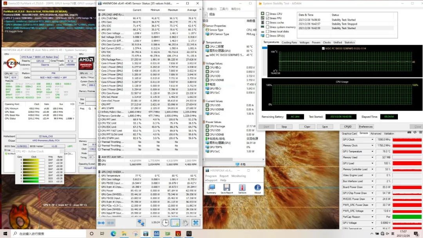Click the green PerfCap Reason bar

tap(407, 216)
